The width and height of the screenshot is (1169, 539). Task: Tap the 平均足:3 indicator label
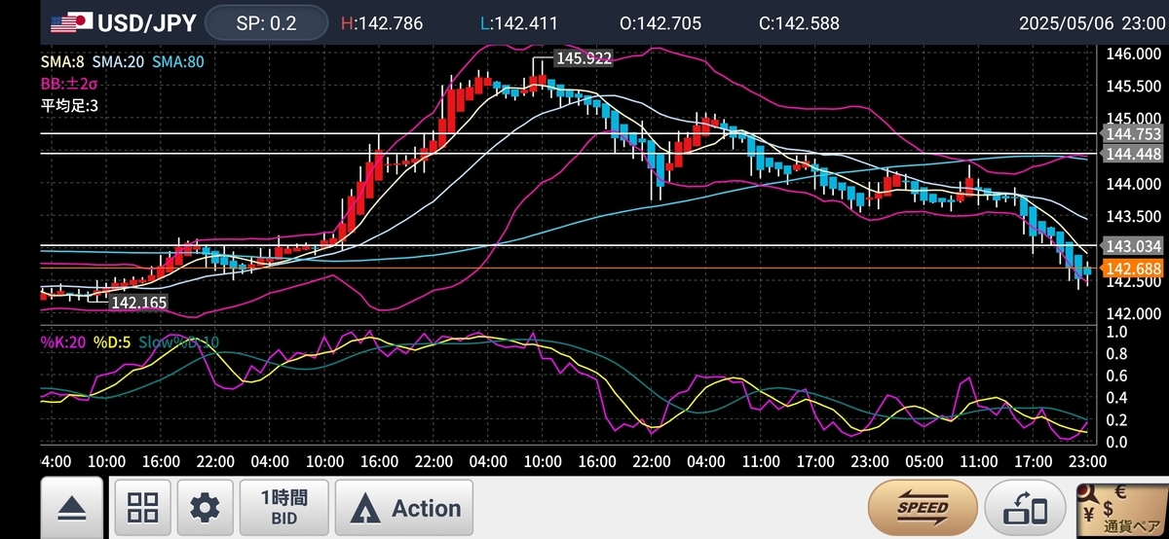tap(69, 105)
